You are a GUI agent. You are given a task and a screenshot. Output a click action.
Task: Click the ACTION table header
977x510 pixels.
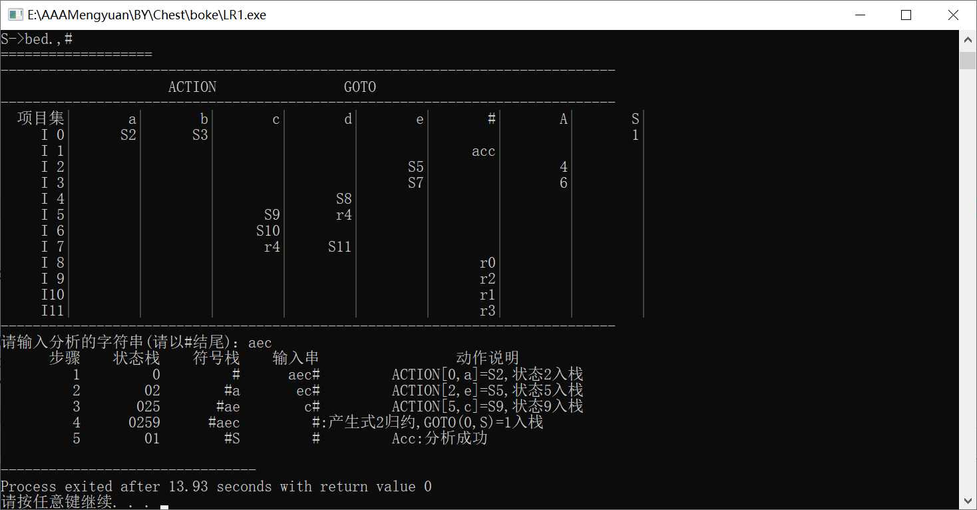coord(192,87)
